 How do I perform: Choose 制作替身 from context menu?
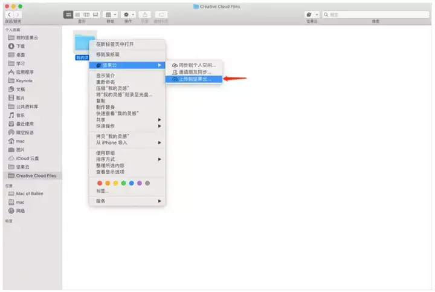click(x=127, y=107)
